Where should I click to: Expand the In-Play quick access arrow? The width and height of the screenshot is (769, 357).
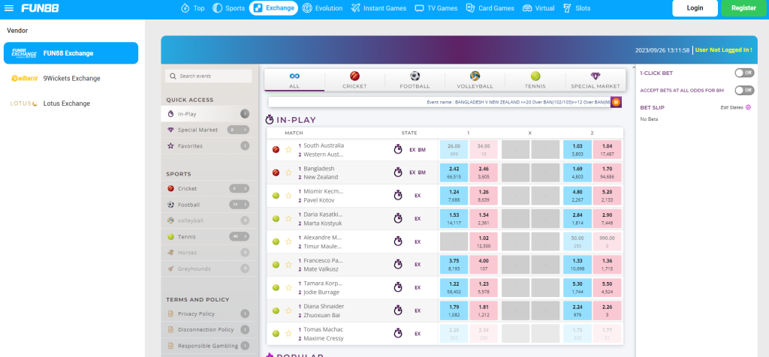(x=245, y=113)
